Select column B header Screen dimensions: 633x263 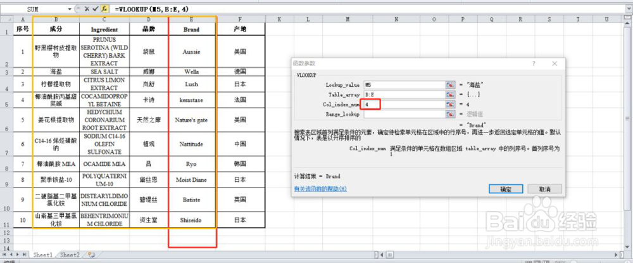coord(56,19)
